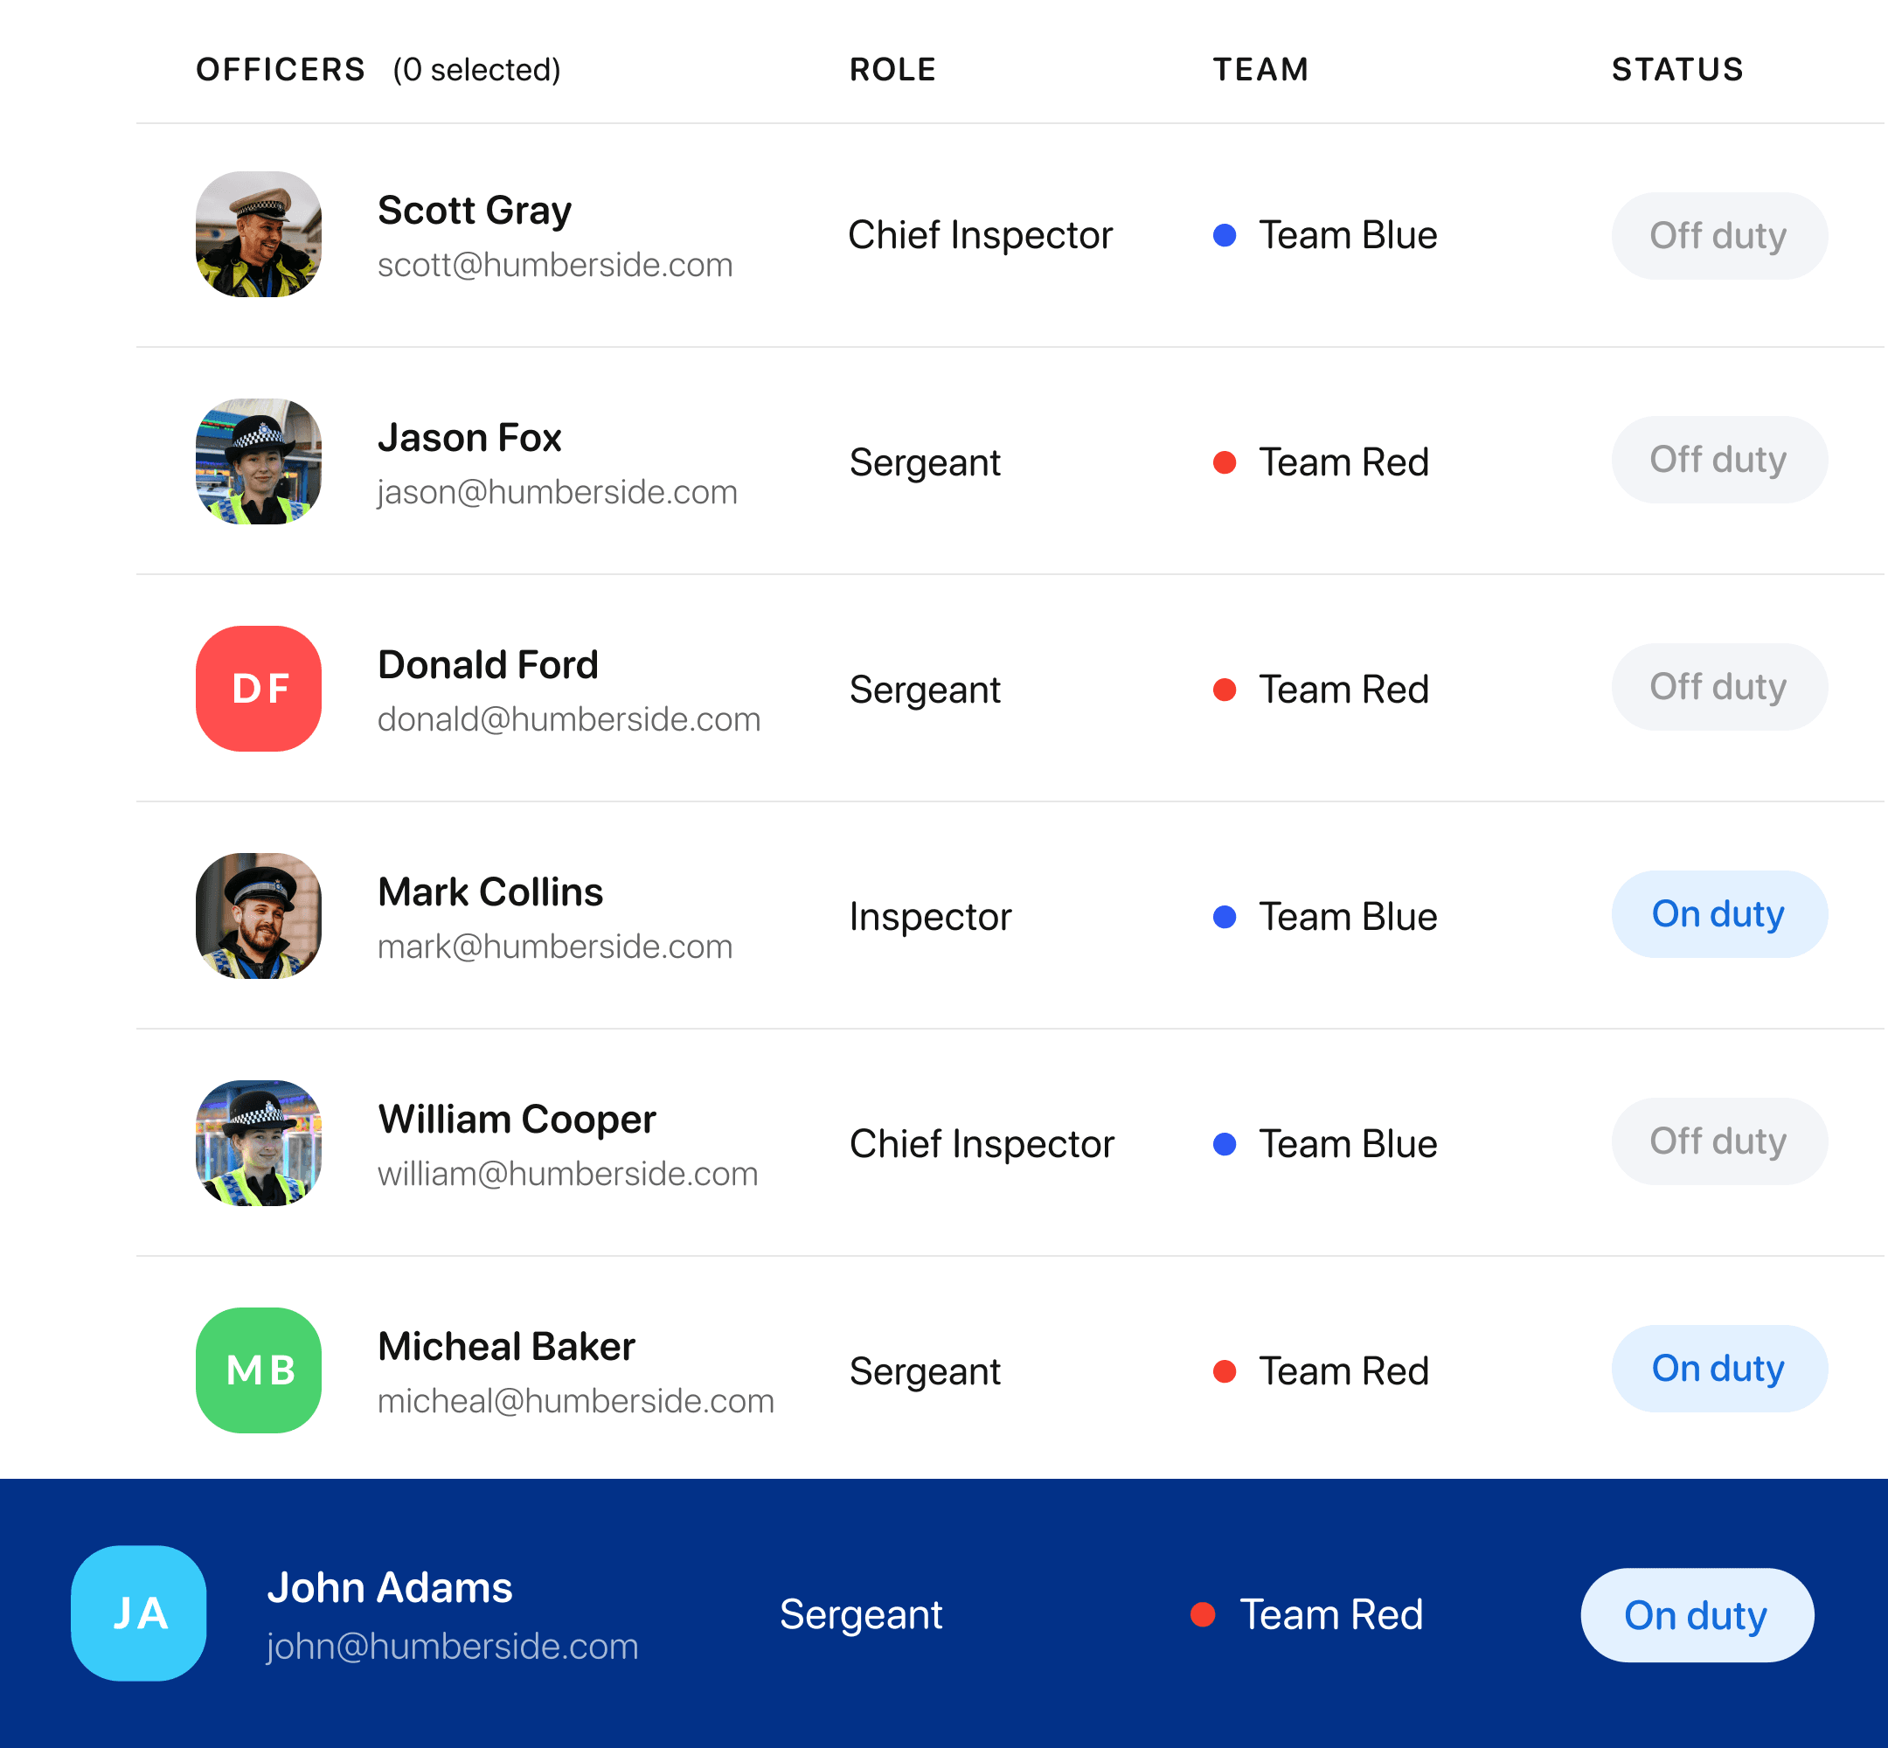Click Scott Gray's Off duty status button

[1718, 233]
